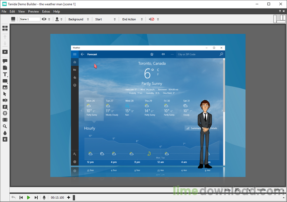Click the microphone record narration icon
The image size is (287, 202).
44,197
